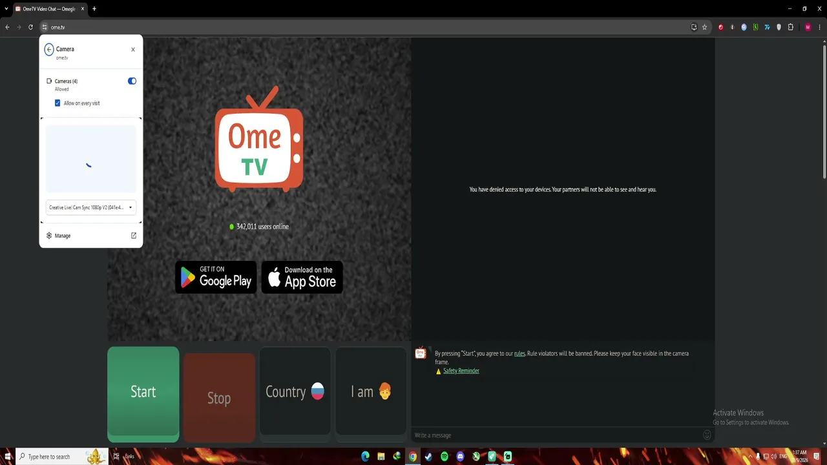The height and width of the screenshot is (465, 827).
Task: Open Discord from the taskbar
Action: 460,457
